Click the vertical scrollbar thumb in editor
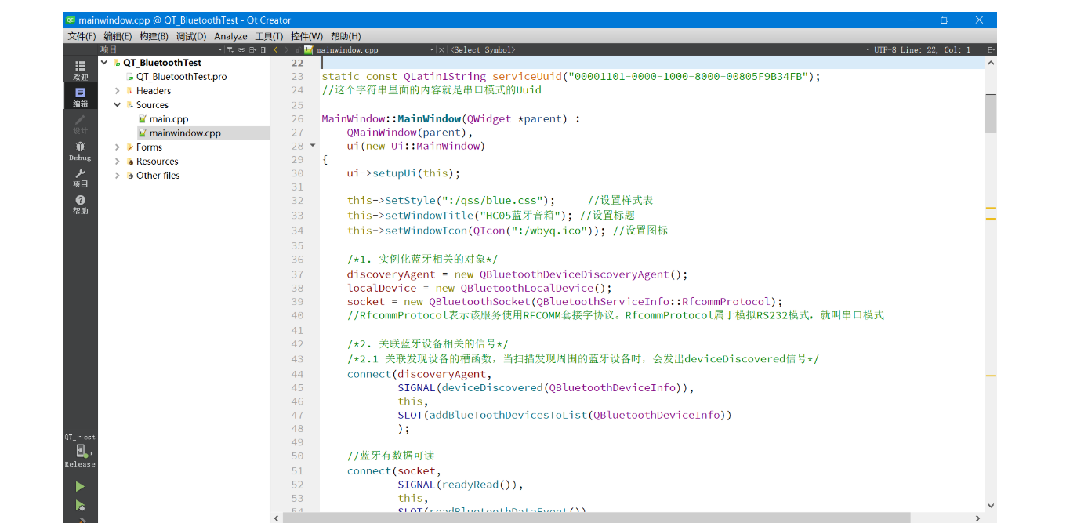 tap(991, 114)
